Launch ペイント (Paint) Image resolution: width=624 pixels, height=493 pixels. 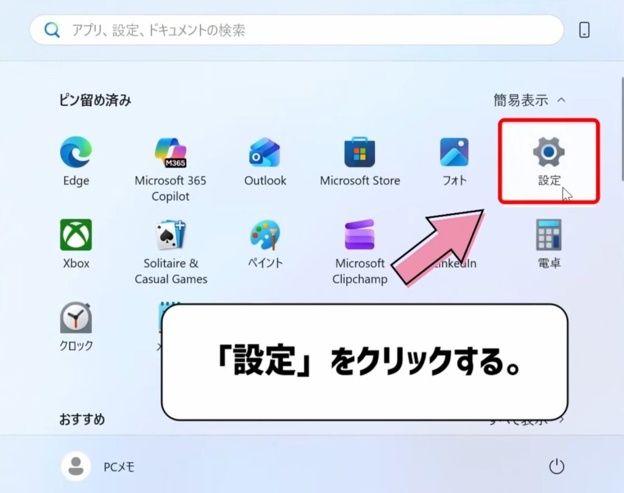click(264, 238)
